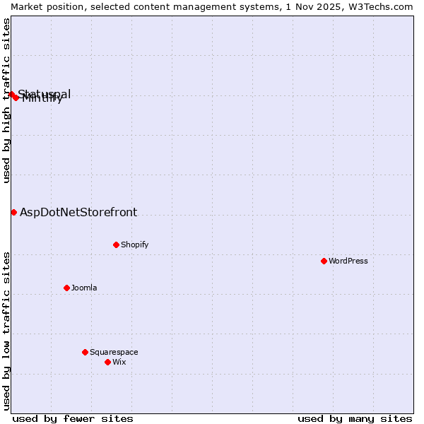Select the Joomla label text
This screenshot has width=424, height=424.
tap(84, 288)
